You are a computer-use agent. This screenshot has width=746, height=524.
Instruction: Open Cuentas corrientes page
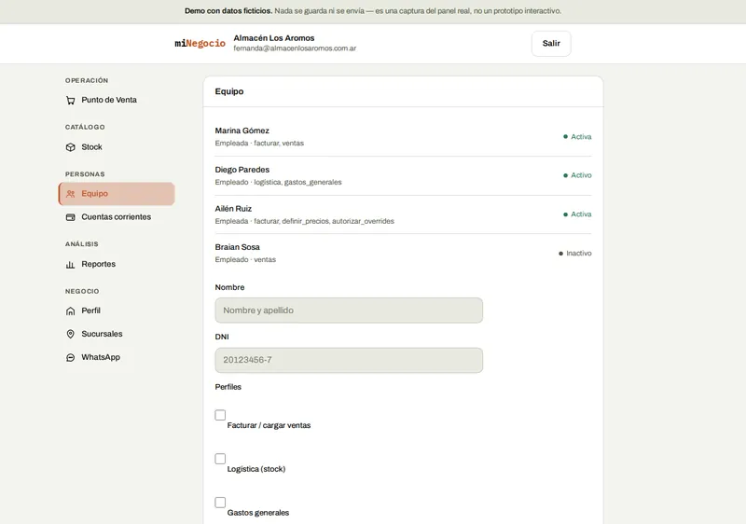(117, 217)
